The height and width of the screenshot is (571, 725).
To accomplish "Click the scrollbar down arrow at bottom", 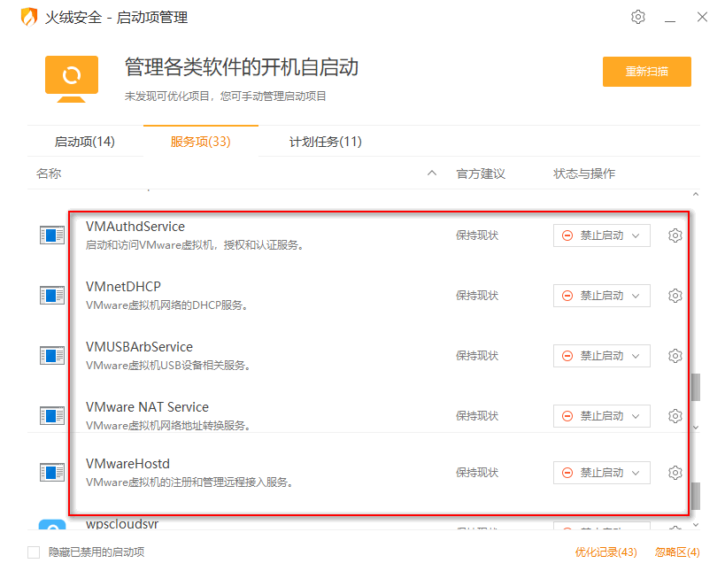I will 696,525.
